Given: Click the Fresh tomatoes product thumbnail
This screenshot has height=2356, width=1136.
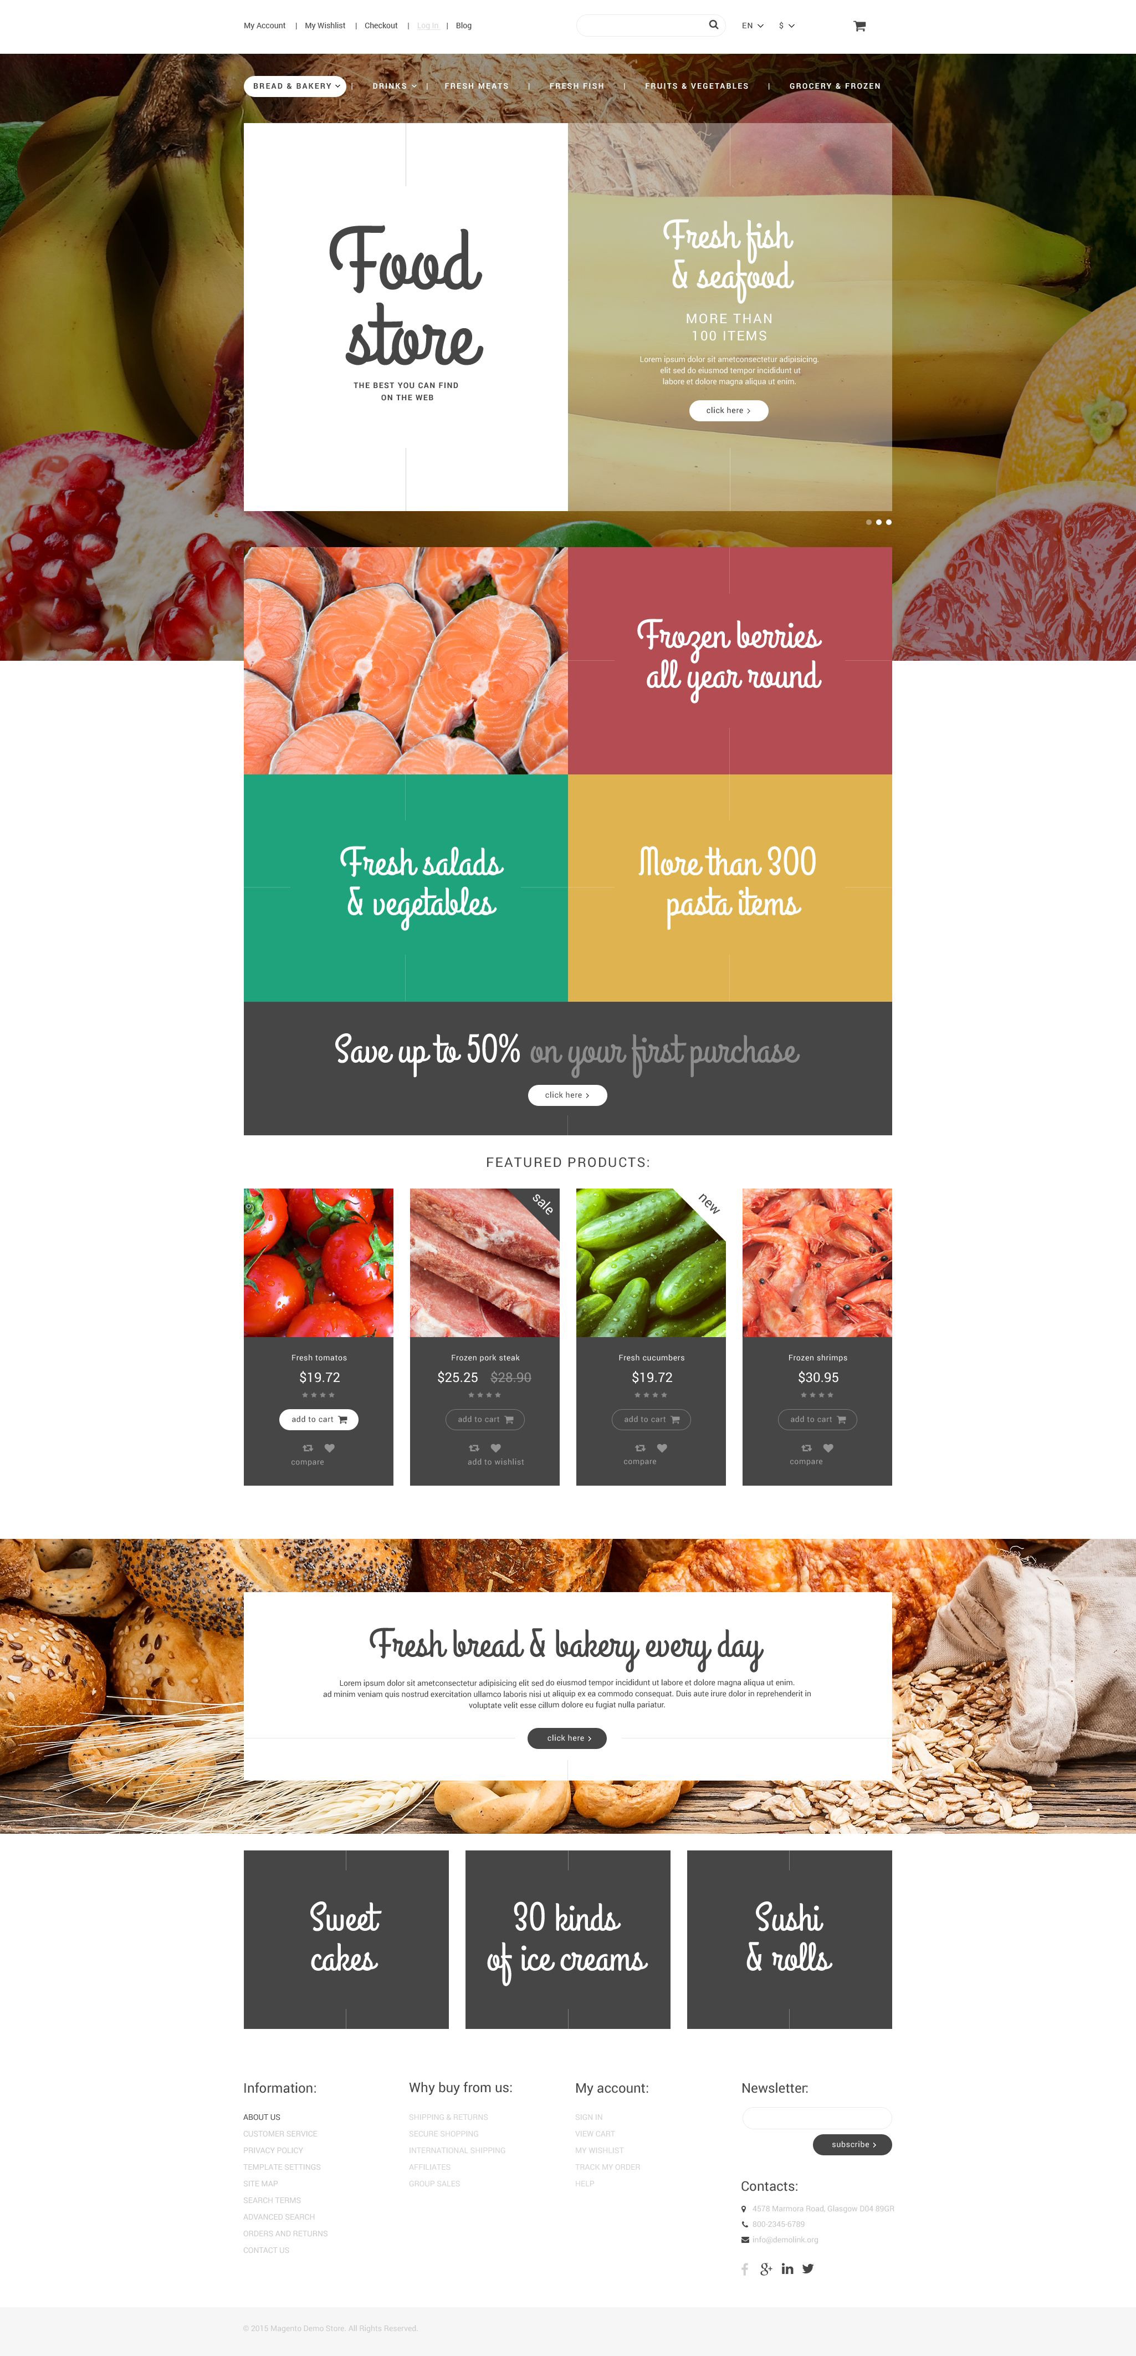Looking at the screenshot, I should point(320,1248).
